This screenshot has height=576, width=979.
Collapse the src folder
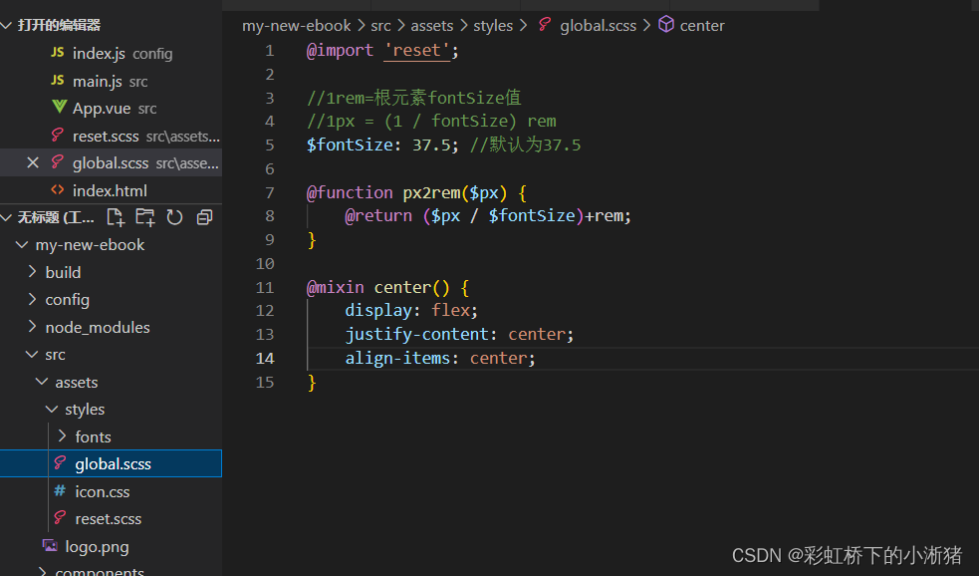32,354
